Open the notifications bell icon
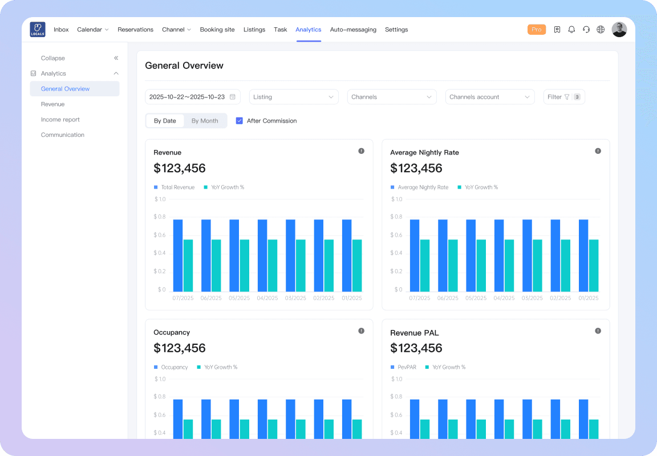Viewport: 657px width, 456px height. pos(571,29)
